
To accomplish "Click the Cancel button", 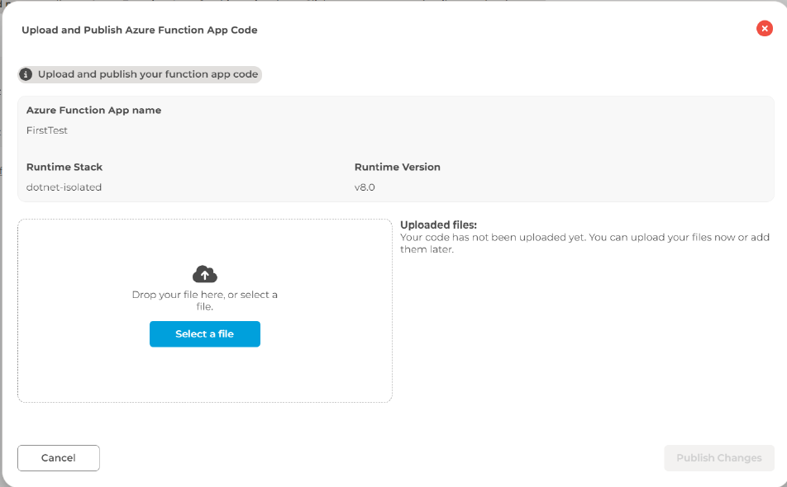I will tap(59, 458).
